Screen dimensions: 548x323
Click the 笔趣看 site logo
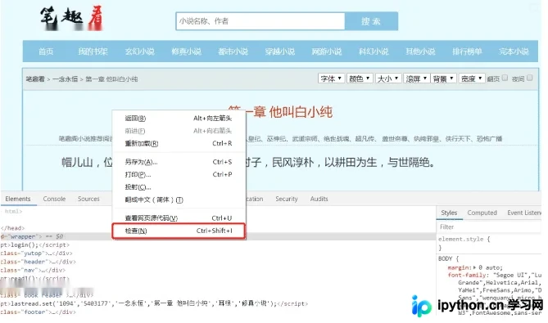71,17
